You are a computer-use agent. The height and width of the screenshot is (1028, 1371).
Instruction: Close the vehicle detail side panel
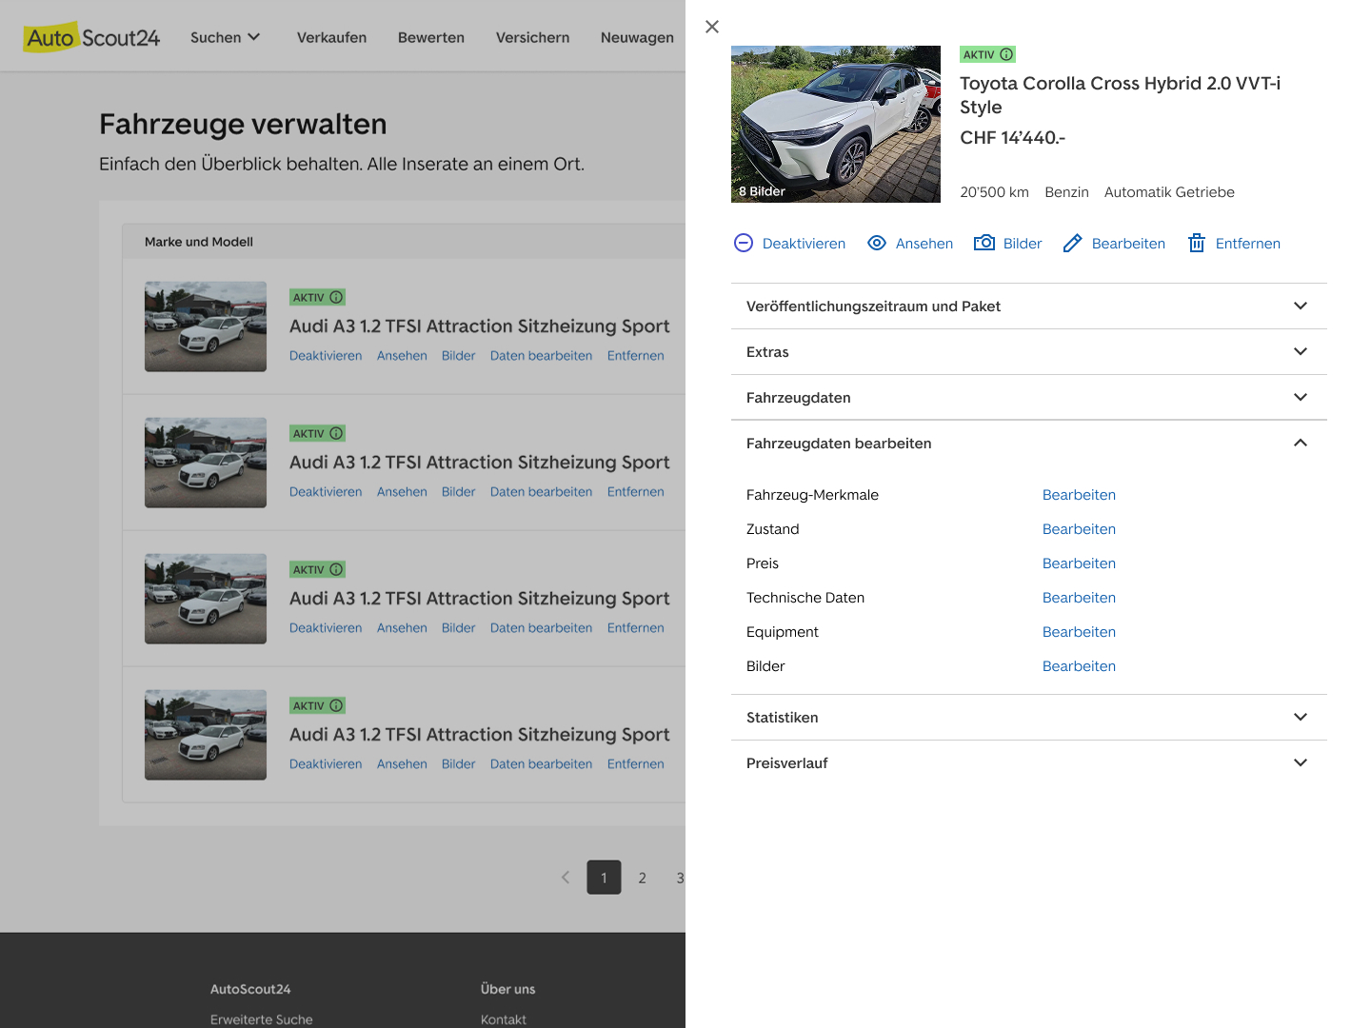click(712, 27)
